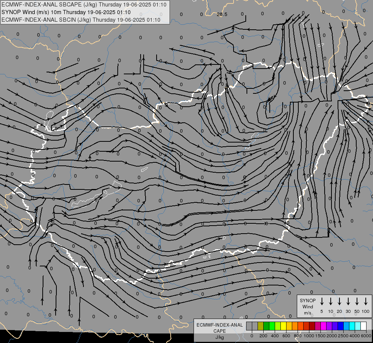
Task: Click the 5 m/s wind legend value
Action: [x=322, y=311]
